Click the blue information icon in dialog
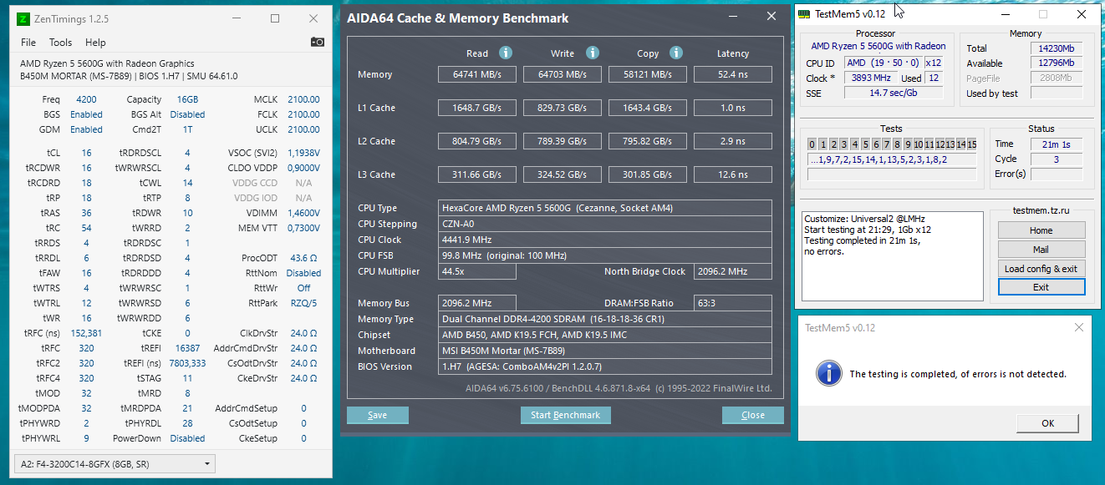 829,373
